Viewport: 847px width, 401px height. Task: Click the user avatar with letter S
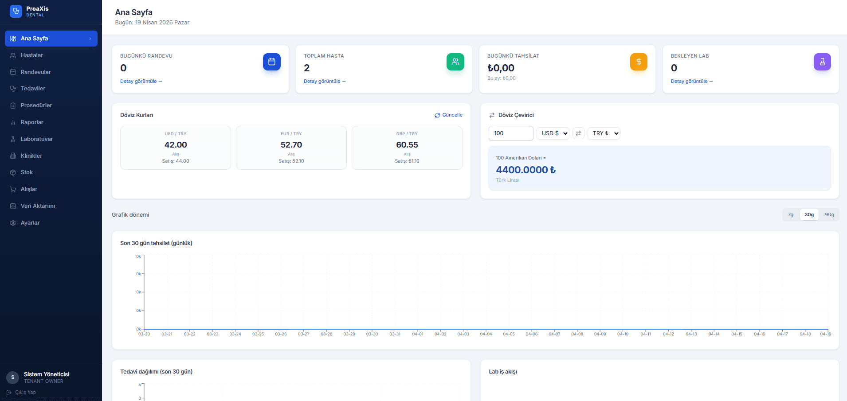[x=12, y=378]
